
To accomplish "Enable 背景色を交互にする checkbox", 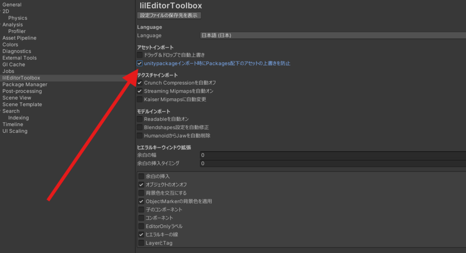I will coord(141,193).
